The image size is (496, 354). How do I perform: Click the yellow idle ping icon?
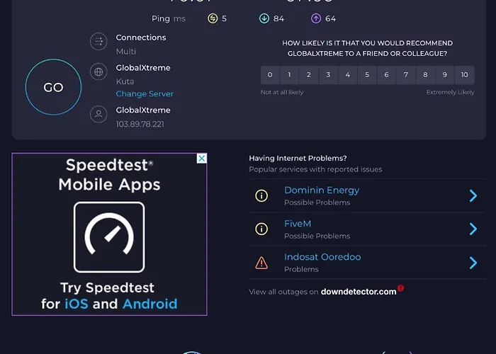[213, 18]
